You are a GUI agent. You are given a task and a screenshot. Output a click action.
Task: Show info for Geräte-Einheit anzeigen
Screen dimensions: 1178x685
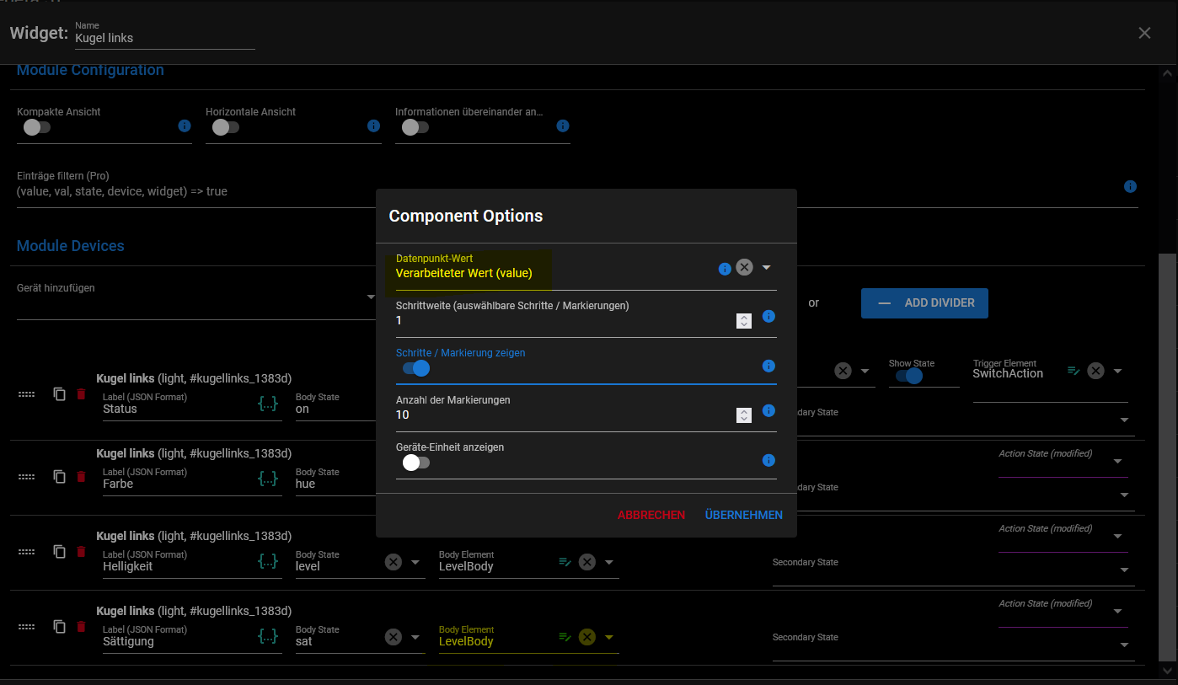pos(768,460)
